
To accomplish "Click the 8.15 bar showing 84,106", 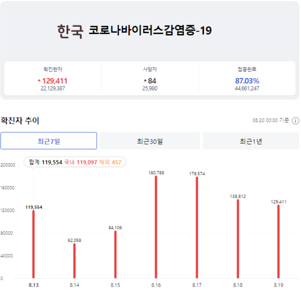I will pos(115,254).
